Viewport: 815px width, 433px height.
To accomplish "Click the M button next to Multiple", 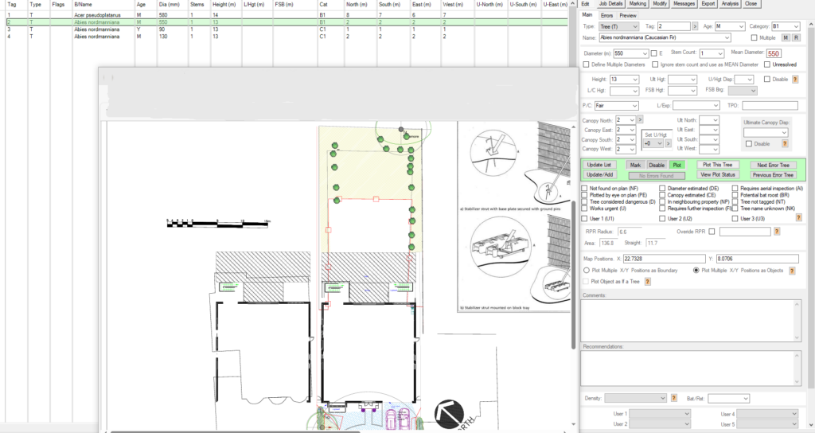I will click(786, 37).
